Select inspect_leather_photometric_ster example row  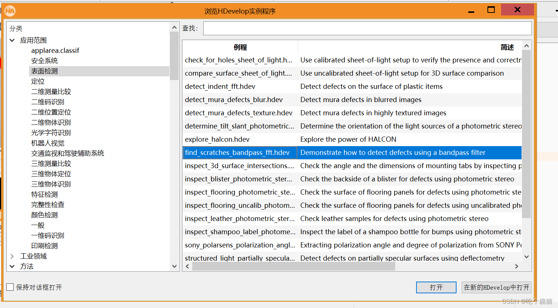[x=352, y=219]
